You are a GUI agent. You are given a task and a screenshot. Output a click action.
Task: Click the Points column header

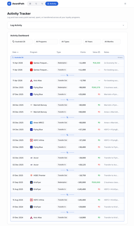tap(83, 52)
